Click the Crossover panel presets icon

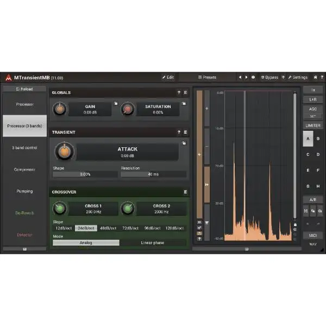(185, 192)
